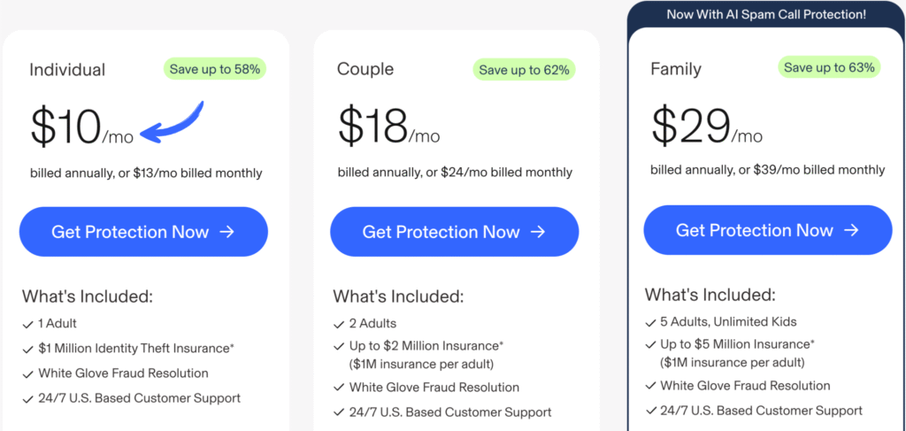The height and width of the screenshot is (431, 906).
Task: Click the AI Spam Call Protection banner
Action: (767, 14)
